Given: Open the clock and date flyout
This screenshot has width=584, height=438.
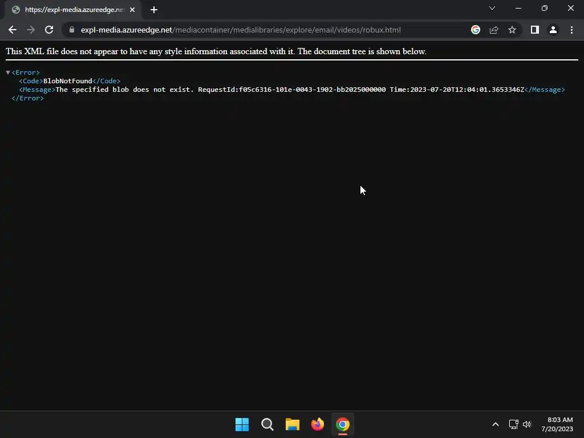Looking at the screenshot, I should point(557,424).
